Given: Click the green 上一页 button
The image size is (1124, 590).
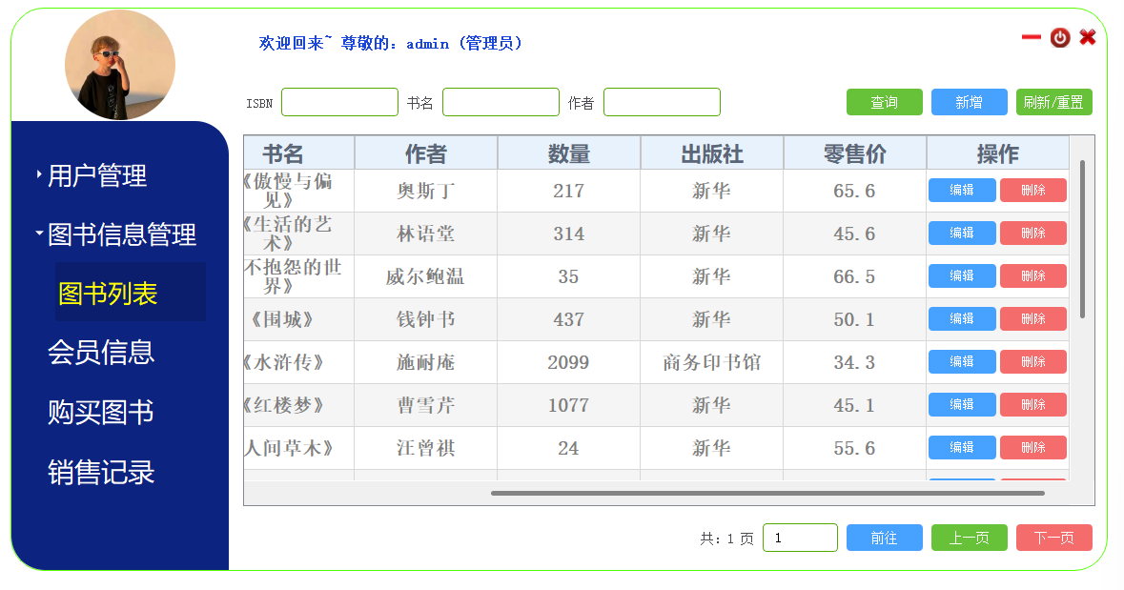Looking at the screenshot, I should coord(970,538).
